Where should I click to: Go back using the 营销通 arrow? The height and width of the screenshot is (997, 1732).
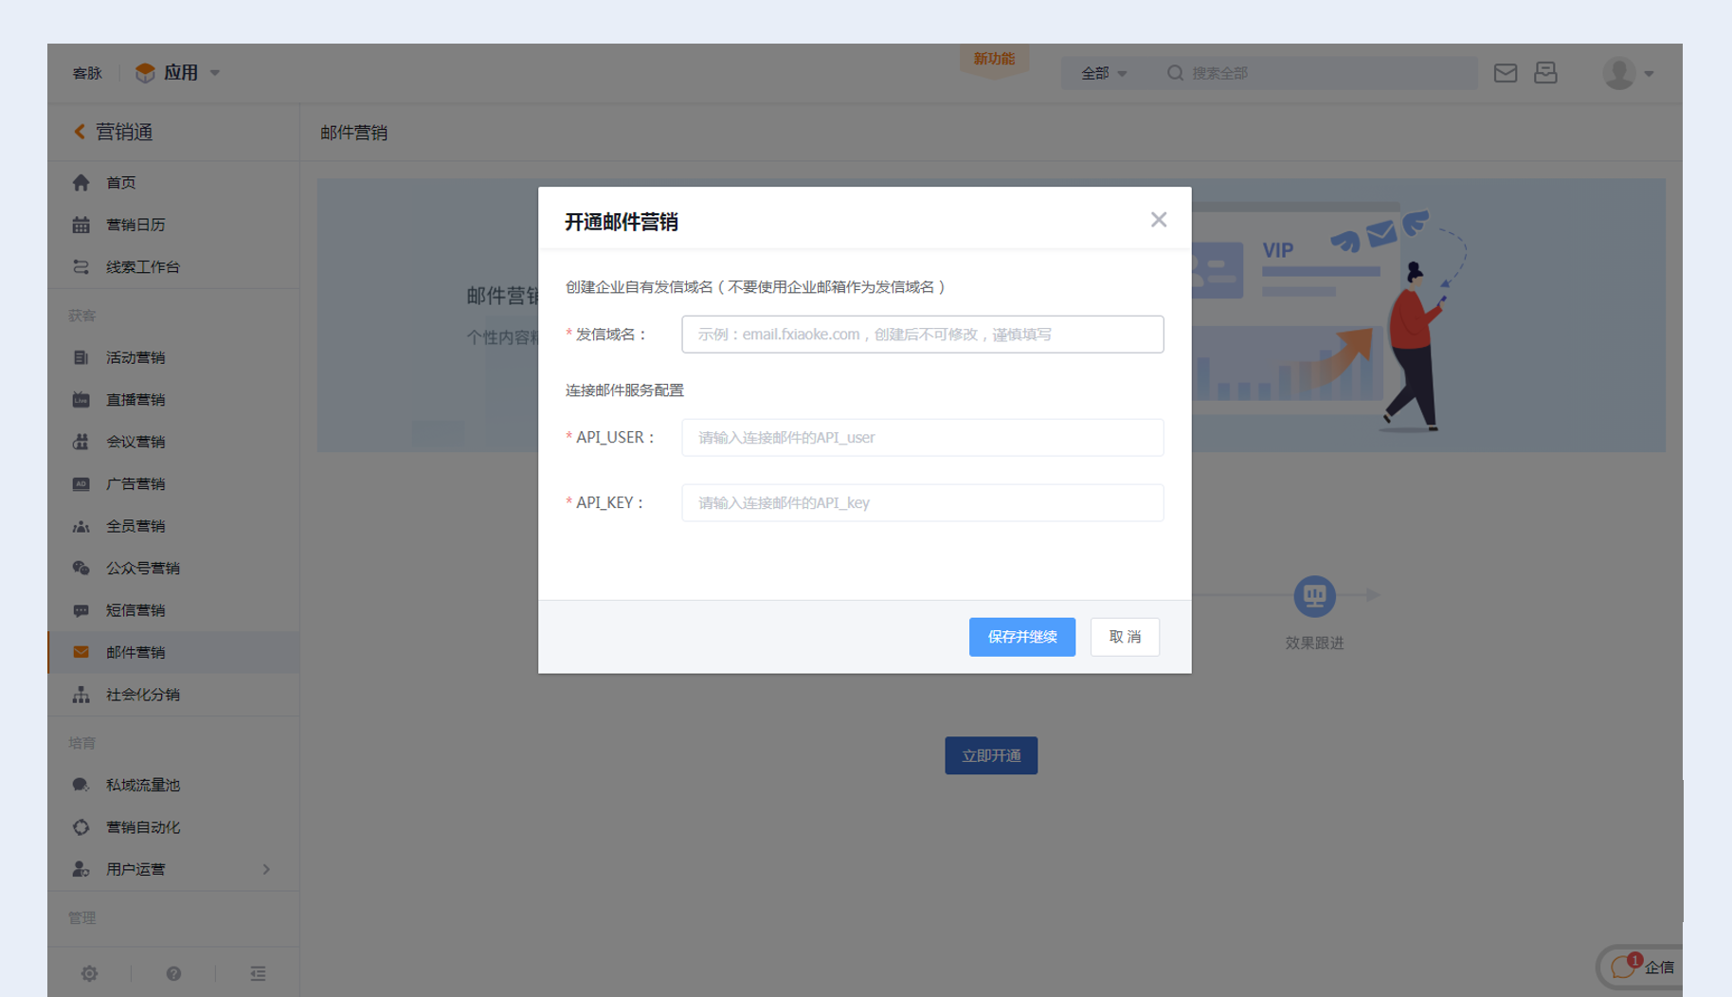coord(81,132)
